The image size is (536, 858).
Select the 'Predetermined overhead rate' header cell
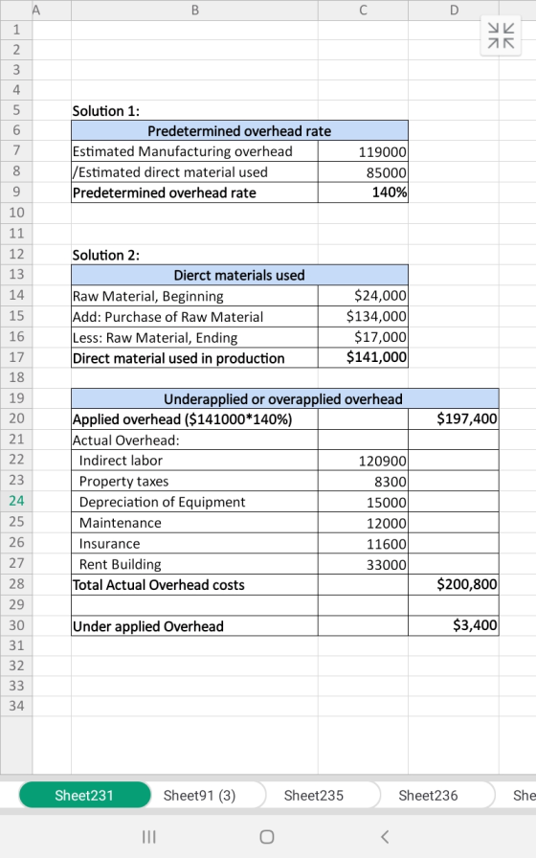tap(239, 131)
